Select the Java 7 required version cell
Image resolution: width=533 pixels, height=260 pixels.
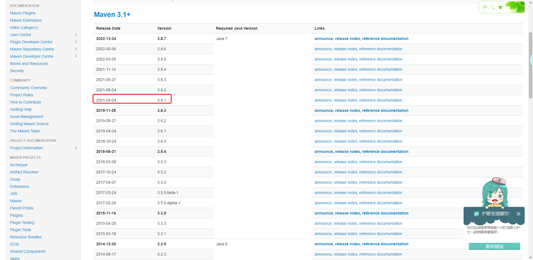tap(222, 39)
